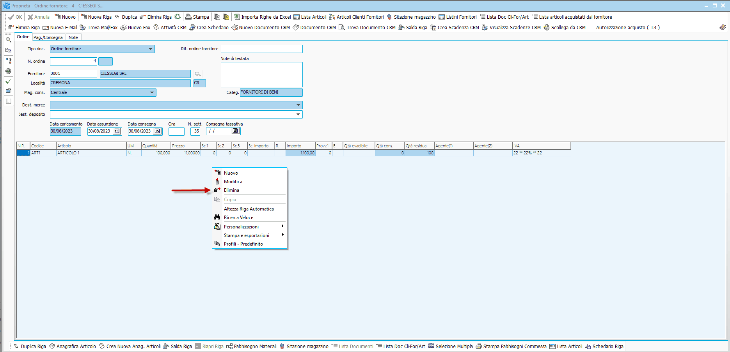Click Schedario Riga in bottom toolbar
This screenshot has width=730, height=352.
[x=604, y=347]
